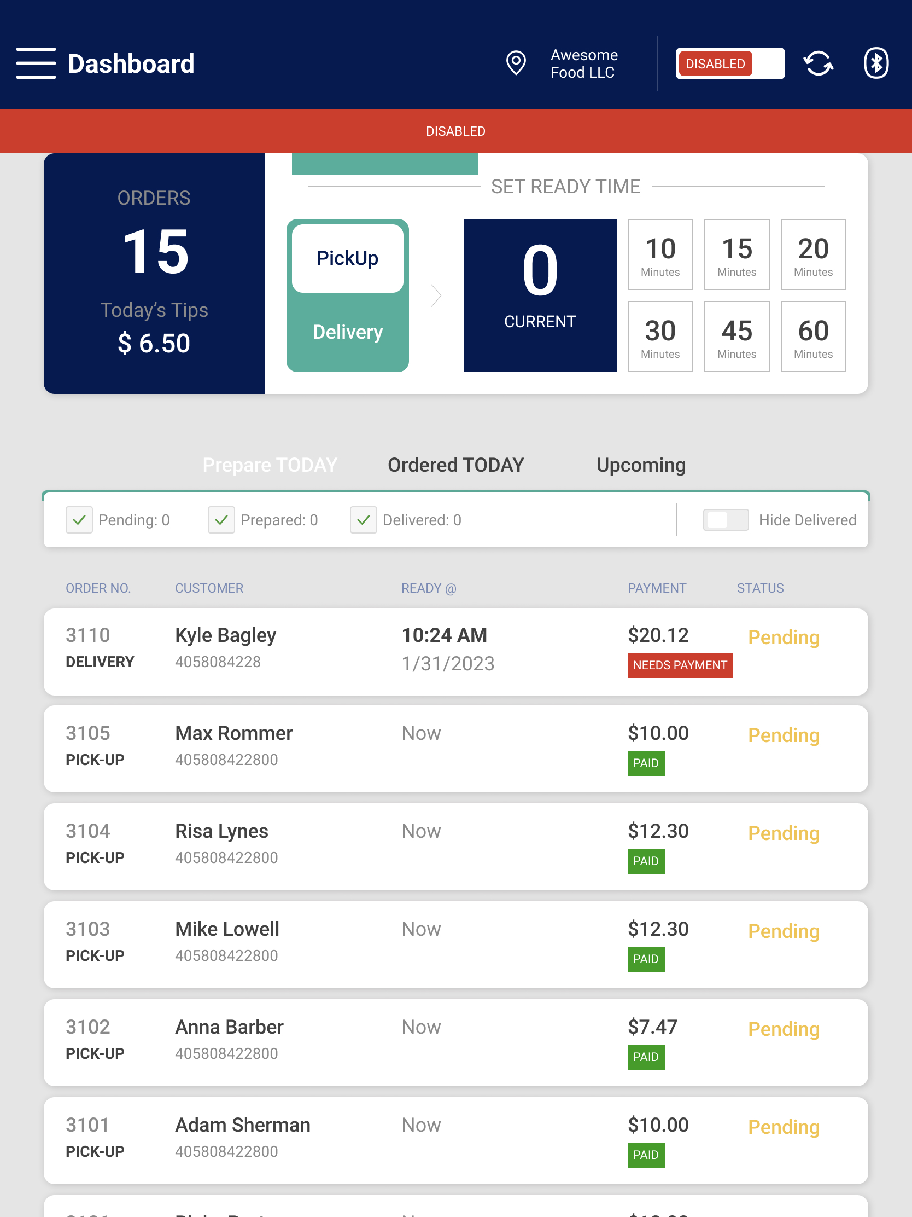Screen dimensions: 912x1217
Task: Set ready time to 30 Minutes
Action: pyautogui.click(x=660, y=337)
